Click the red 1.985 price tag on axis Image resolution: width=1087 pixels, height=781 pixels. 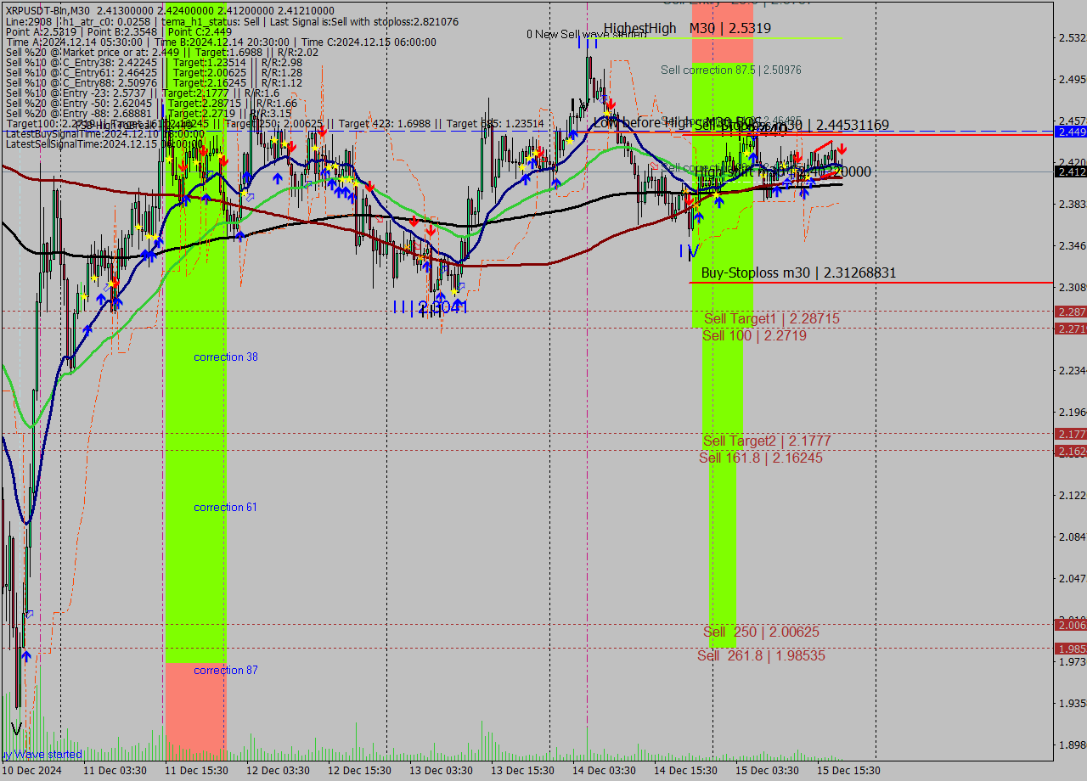[1070, 649]
